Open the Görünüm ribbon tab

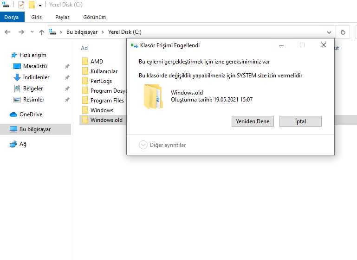(95, 17)
